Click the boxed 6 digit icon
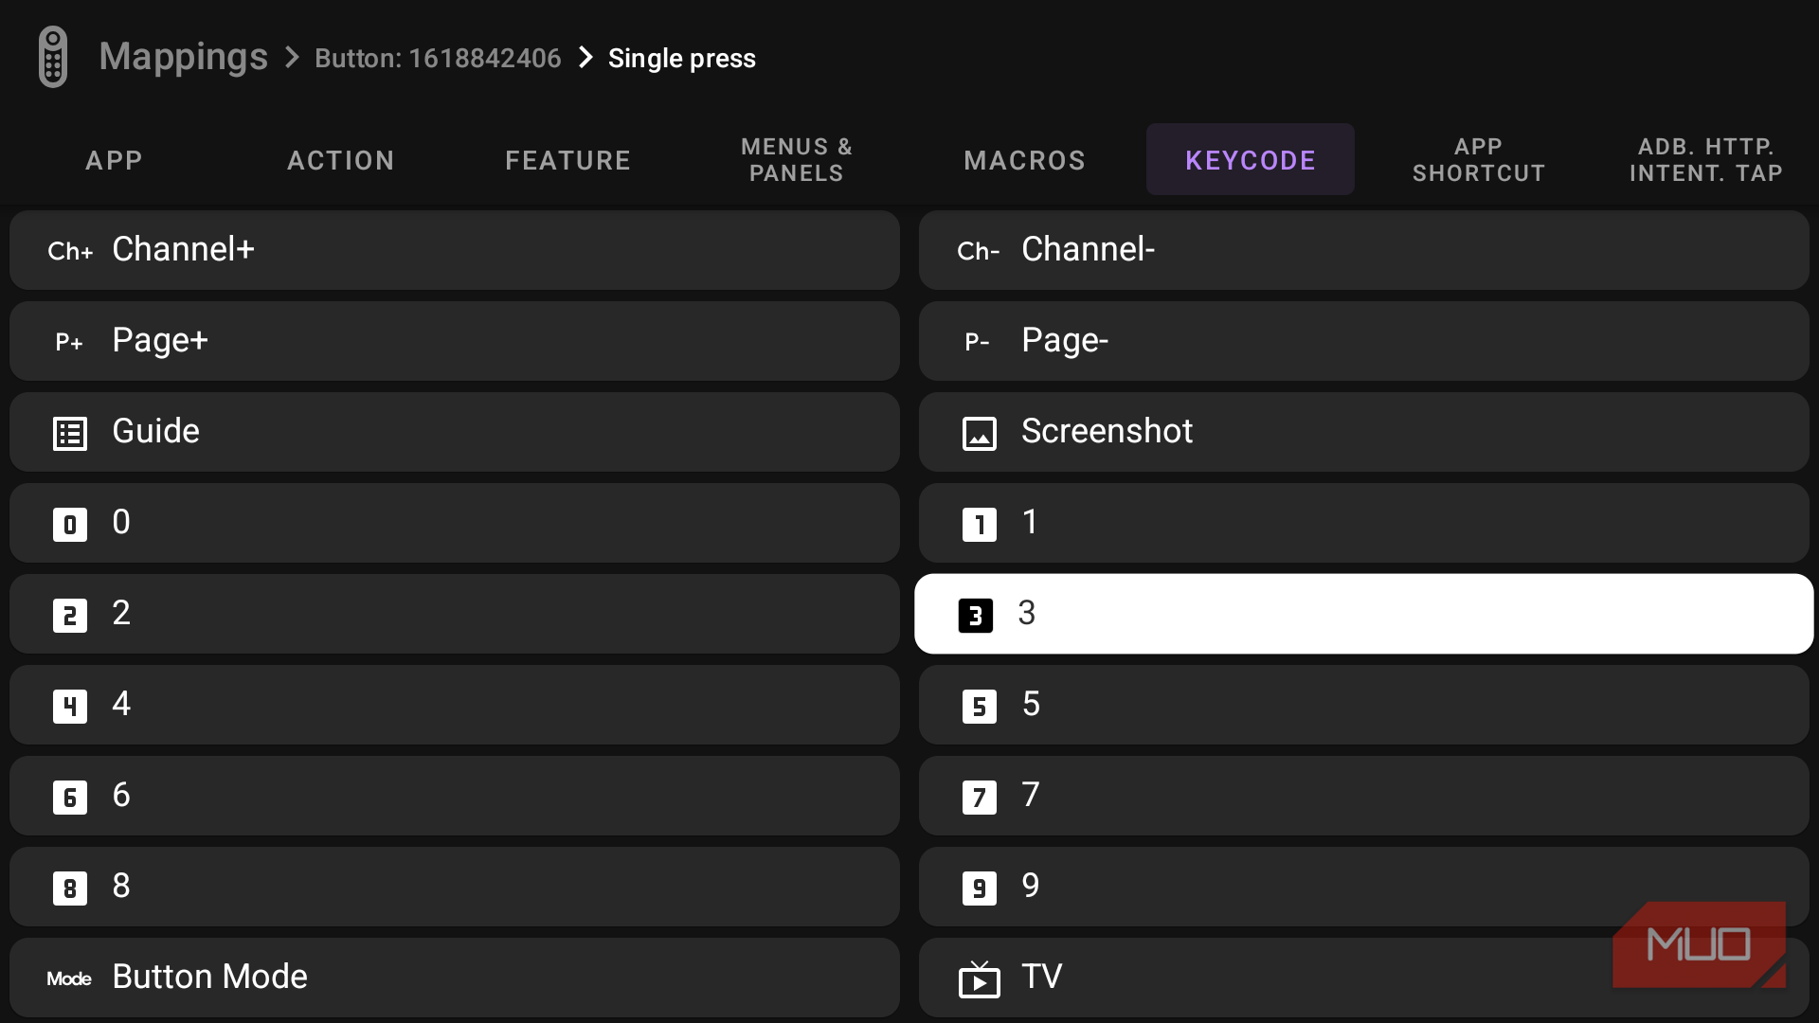The image size is (1819, 1023). click(70, 798)
